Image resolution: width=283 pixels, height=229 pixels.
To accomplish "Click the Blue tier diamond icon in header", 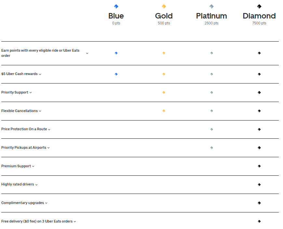I will point(116,6).
